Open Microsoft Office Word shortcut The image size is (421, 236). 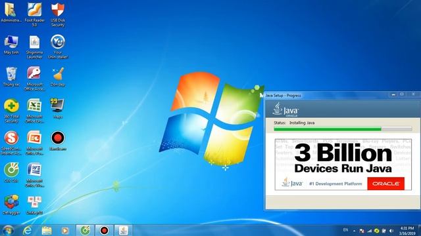34,175
